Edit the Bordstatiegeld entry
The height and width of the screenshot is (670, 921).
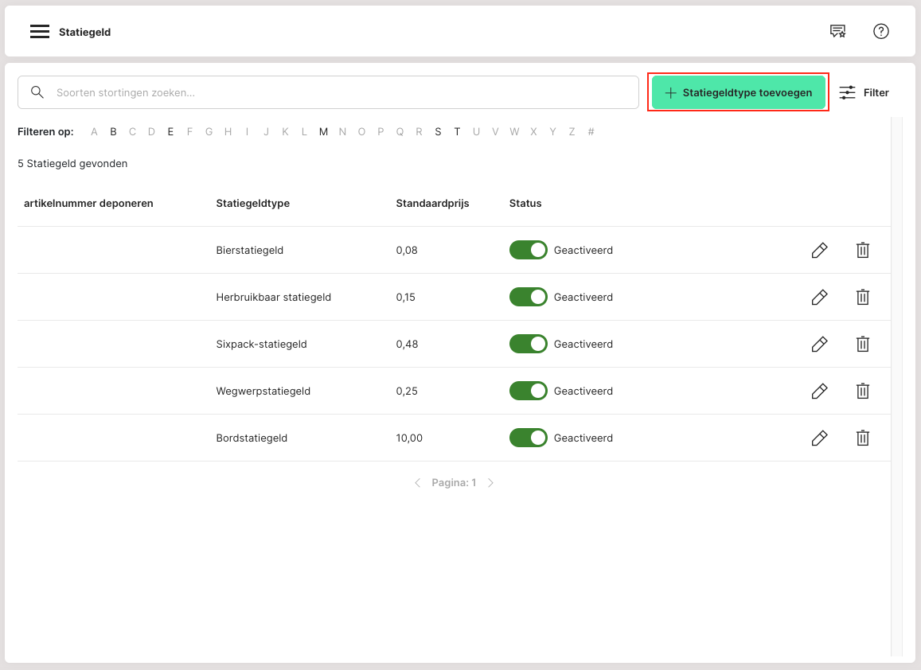pos(819,438)
